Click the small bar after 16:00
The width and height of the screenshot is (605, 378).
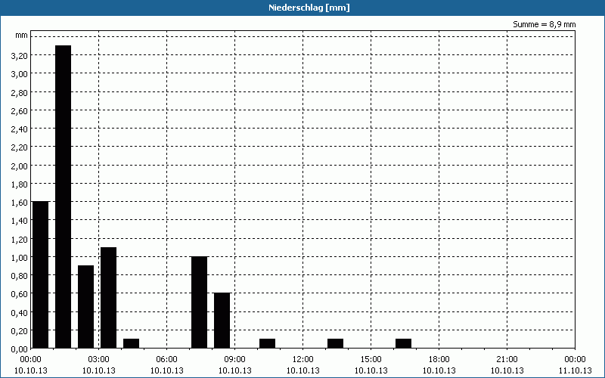coord(403,343)
